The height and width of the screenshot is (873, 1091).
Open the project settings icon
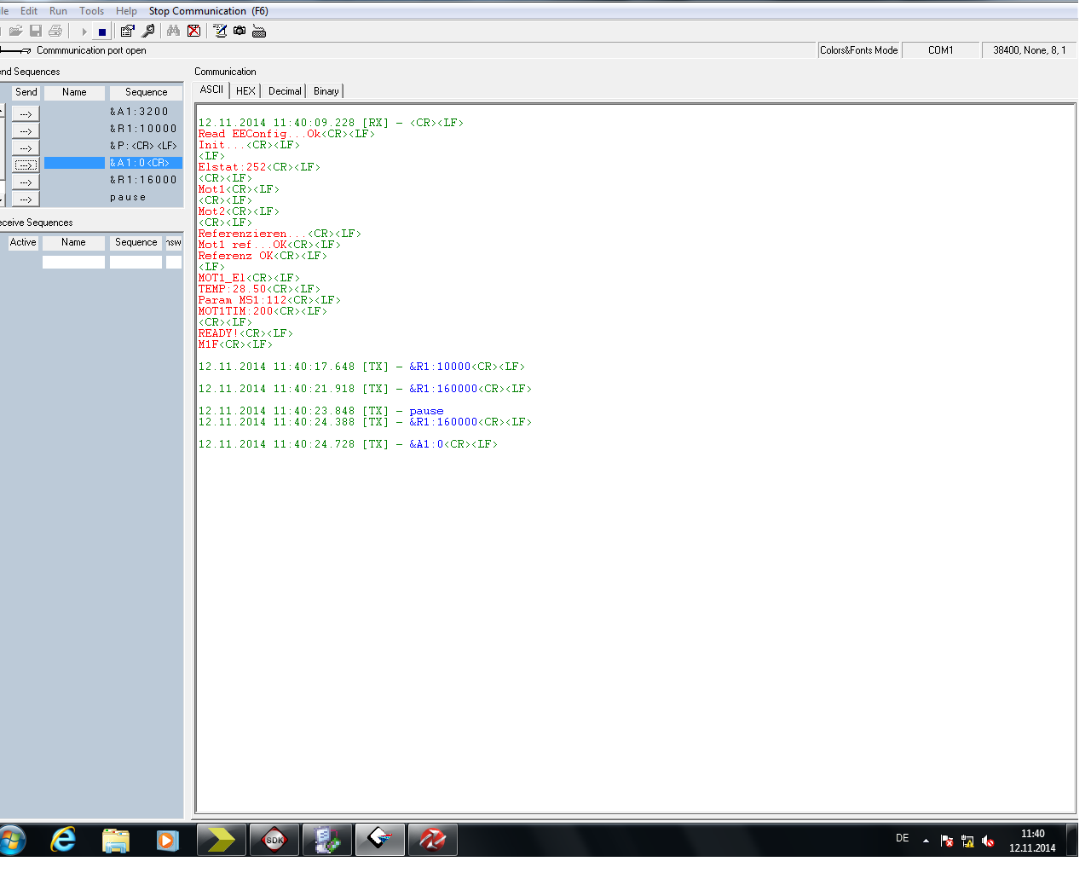pos(128,31)
